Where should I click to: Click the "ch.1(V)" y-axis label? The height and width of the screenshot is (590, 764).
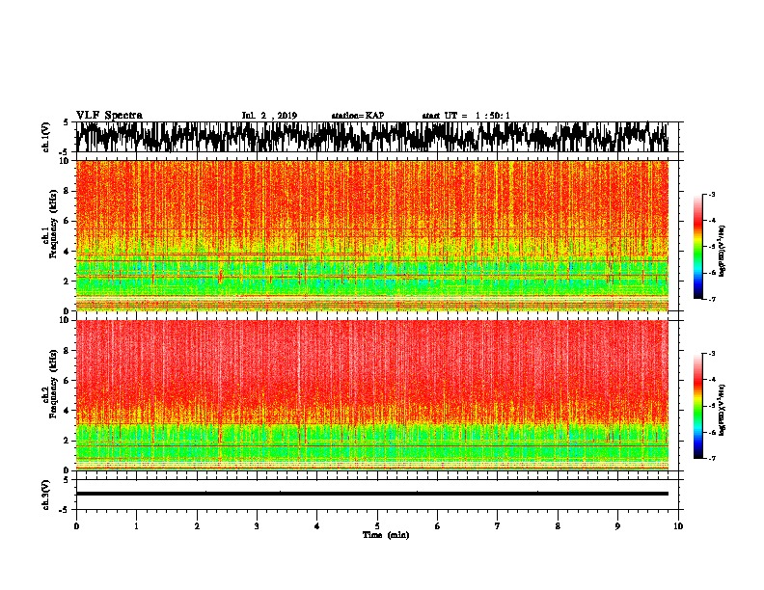(46, 138)
